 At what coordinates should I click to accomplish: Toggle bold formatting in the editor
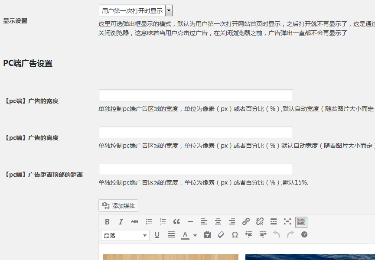(x=107, y=222)
